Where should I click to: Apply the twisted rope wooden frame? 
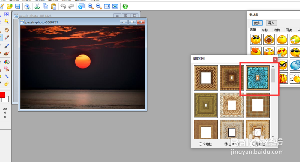pyautogui.click(x=206, y=78)
